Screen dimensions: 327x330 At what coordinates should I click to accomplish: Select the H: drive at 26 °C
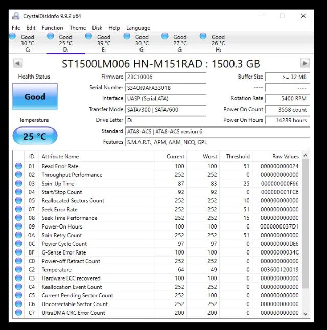[x=218, y=43]
